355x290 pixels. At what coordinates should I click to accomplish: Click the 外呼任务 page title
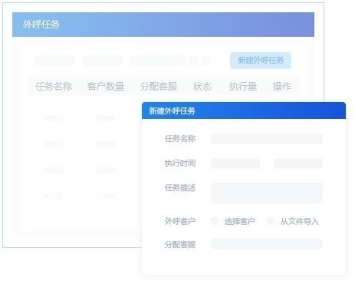point(41,25)
